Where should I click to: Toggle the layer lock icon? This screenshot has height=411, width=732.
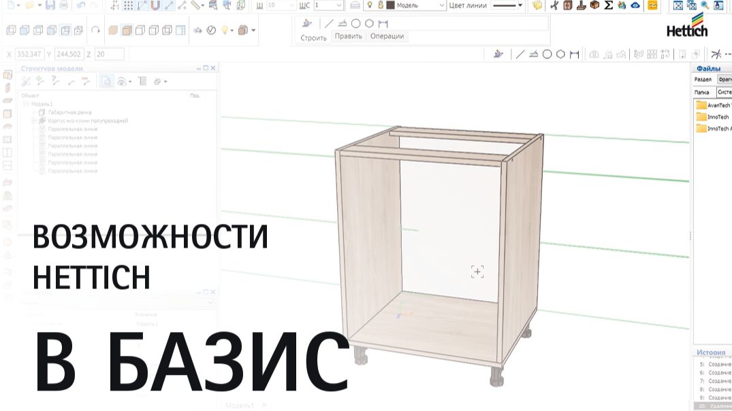381,5
